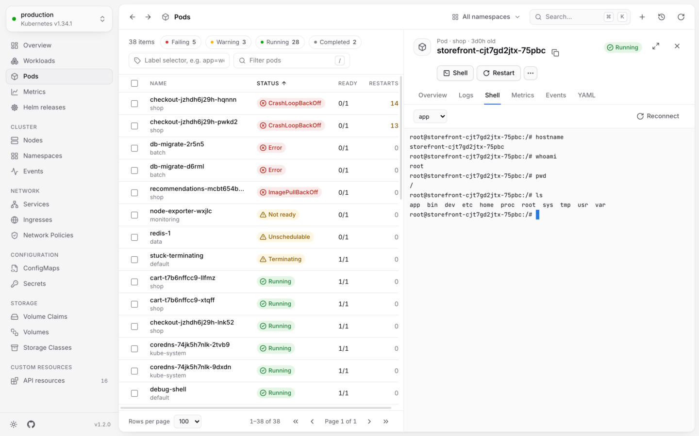Go back with the left arrow icon
Image resolution: width=699 pixels, height=436 pixels.
(133, 17)
